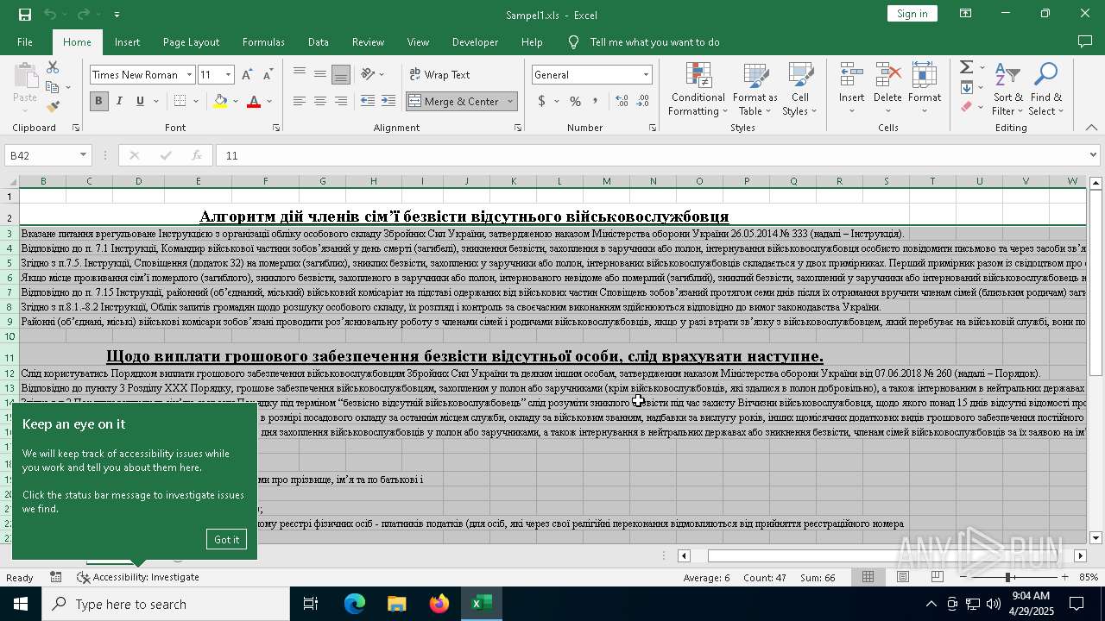Apply Percent Style
The image size is (1105, 621).
click(x=576, y=101)
